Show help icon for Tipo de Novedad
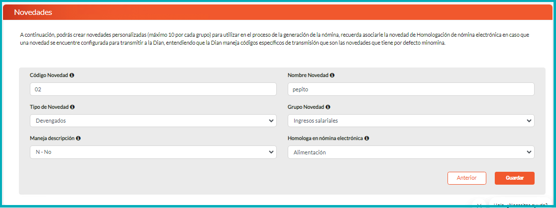The height and width of the screenshot is (208, 556). click(x=73, y=107)
